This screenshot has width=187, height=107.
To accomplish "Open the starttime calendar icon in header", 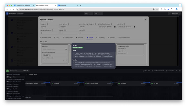I will pos(134,27).
